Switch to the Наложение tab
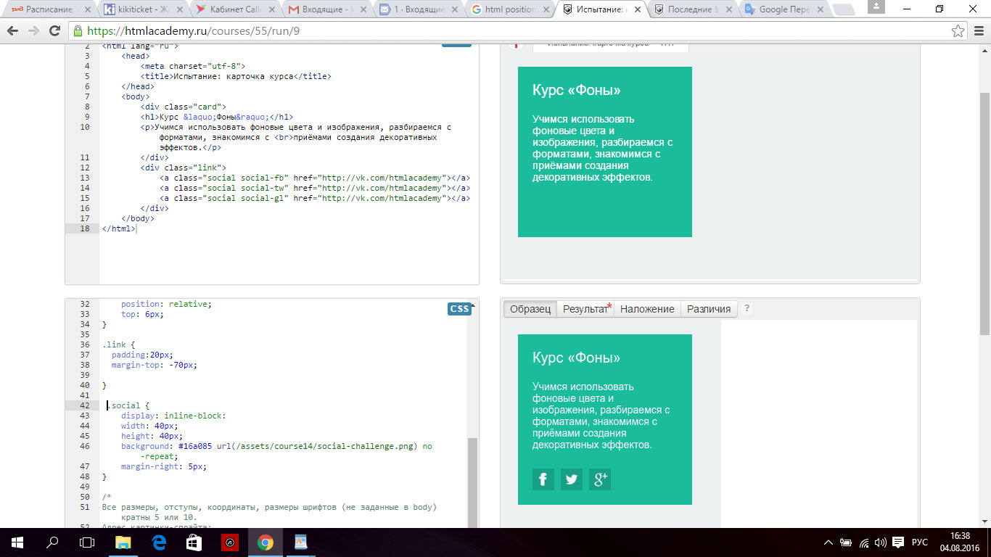991x557 pixels. 647,309
